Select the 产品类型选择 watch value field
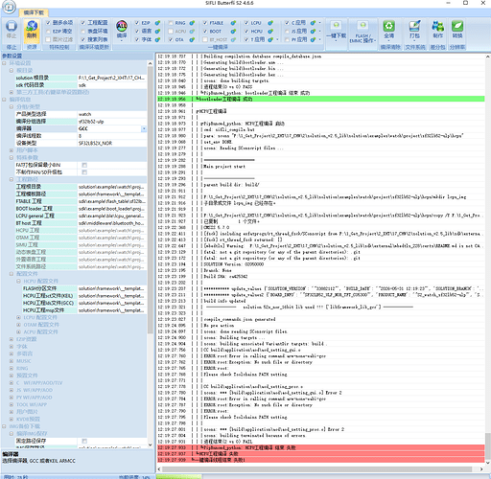The width and height of the screenshot is (491, 479). click(112, 114)
